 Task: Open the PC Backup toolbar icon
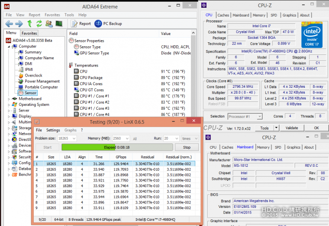[98, 24]
